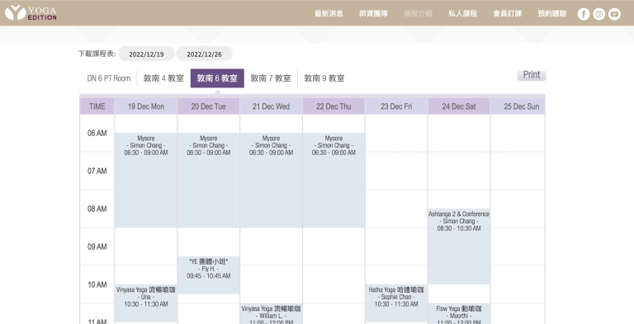Open the Facebook icon in header
Image resolution: width=634 pixels, height=324 pixels.
coord(584,14)
